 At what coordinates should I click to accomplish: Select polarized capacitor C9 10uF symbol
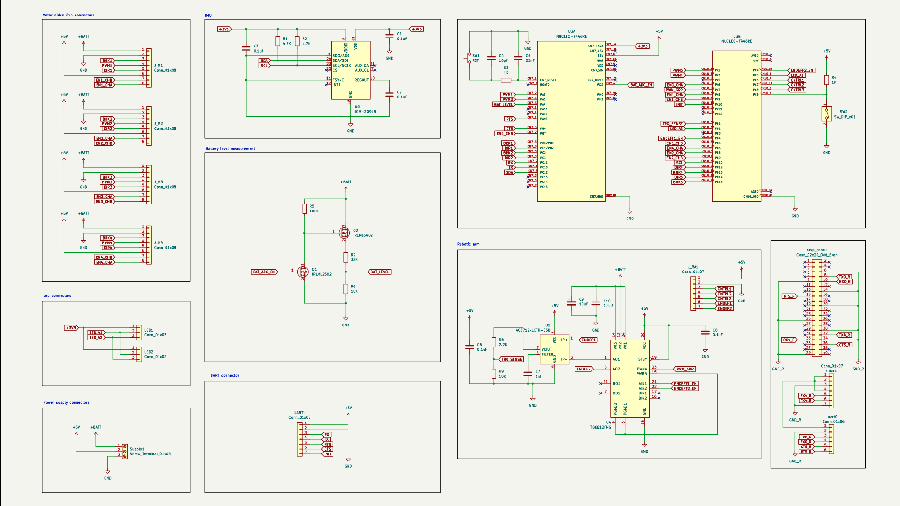click(x=571, y=302)
